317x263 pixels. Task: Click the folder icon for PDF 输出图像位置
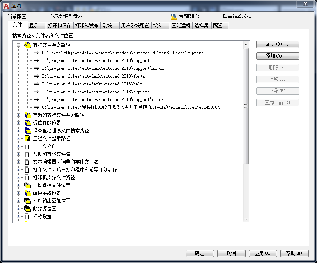(27, 201)
